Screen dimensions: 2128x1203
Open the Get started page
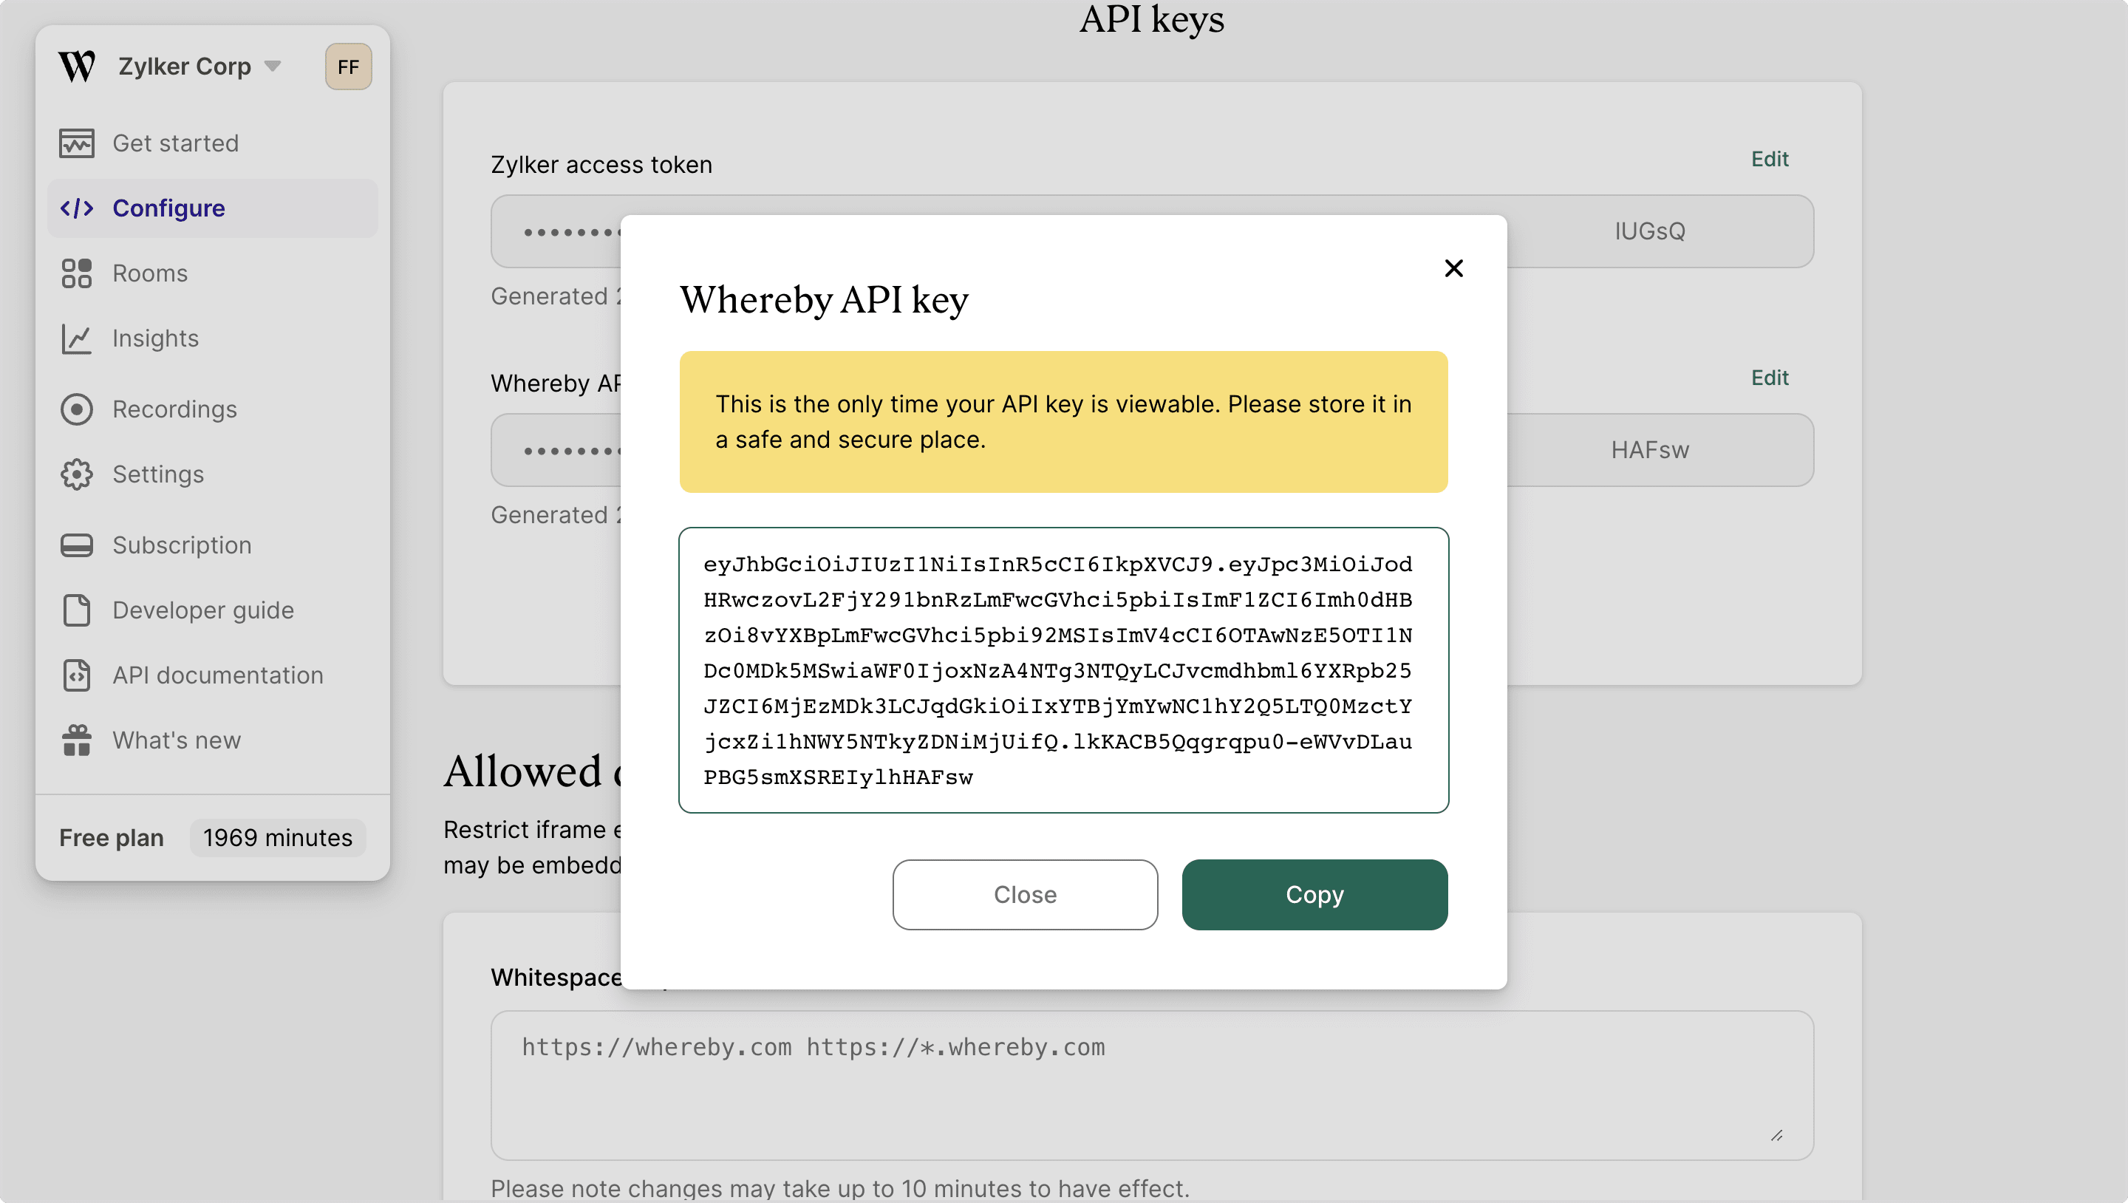pyautogui.click(x=175, y=143)
